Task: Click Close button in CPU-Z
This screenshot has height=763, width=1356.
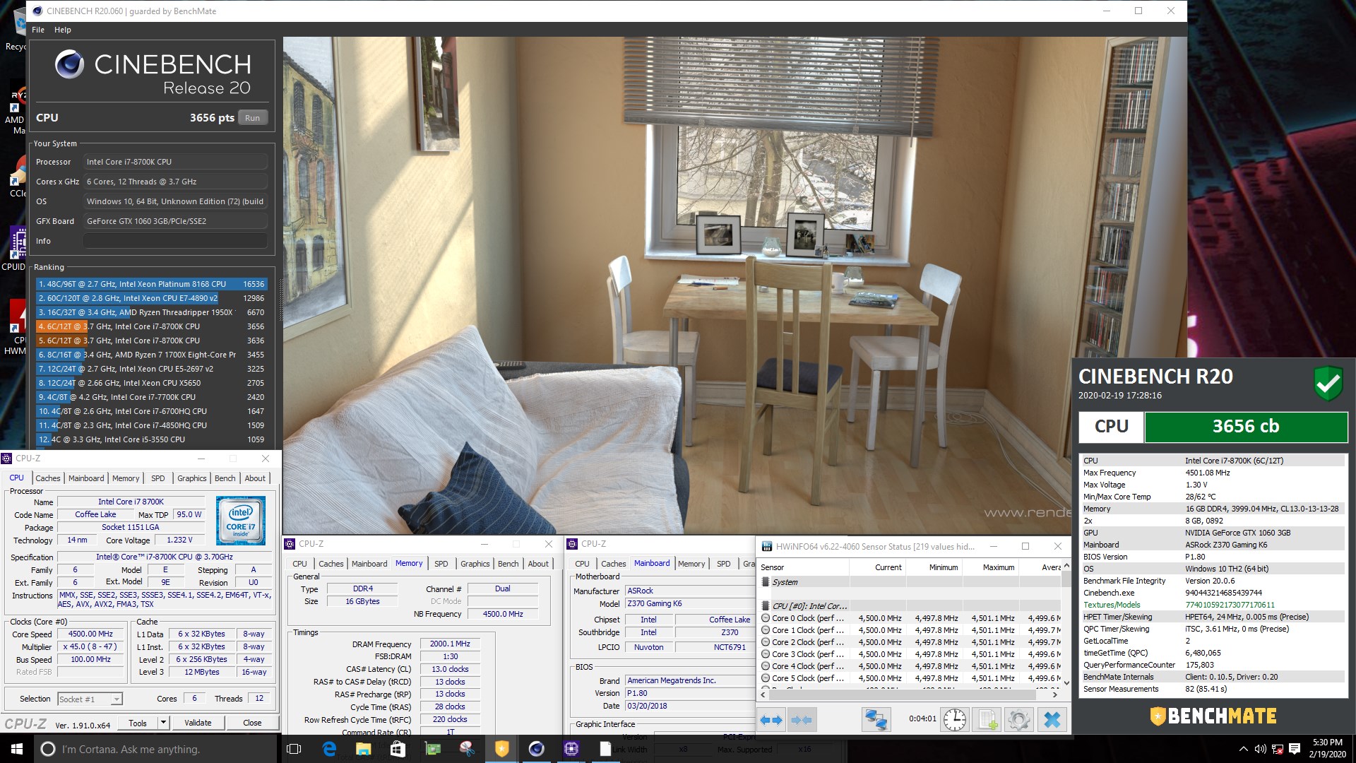Action: [x=252, y=723]
